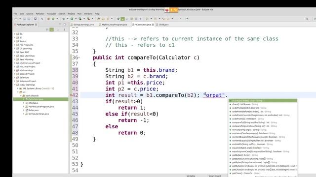Viewport: 316px width, 177px height.
Task: Select Java Morning project
Action: pyautogui.click(x=26, y=59)
